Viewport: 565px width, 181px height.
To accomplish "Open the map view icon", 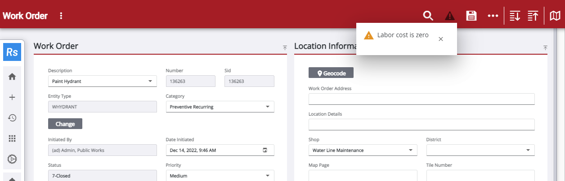I will click(555, 16).
